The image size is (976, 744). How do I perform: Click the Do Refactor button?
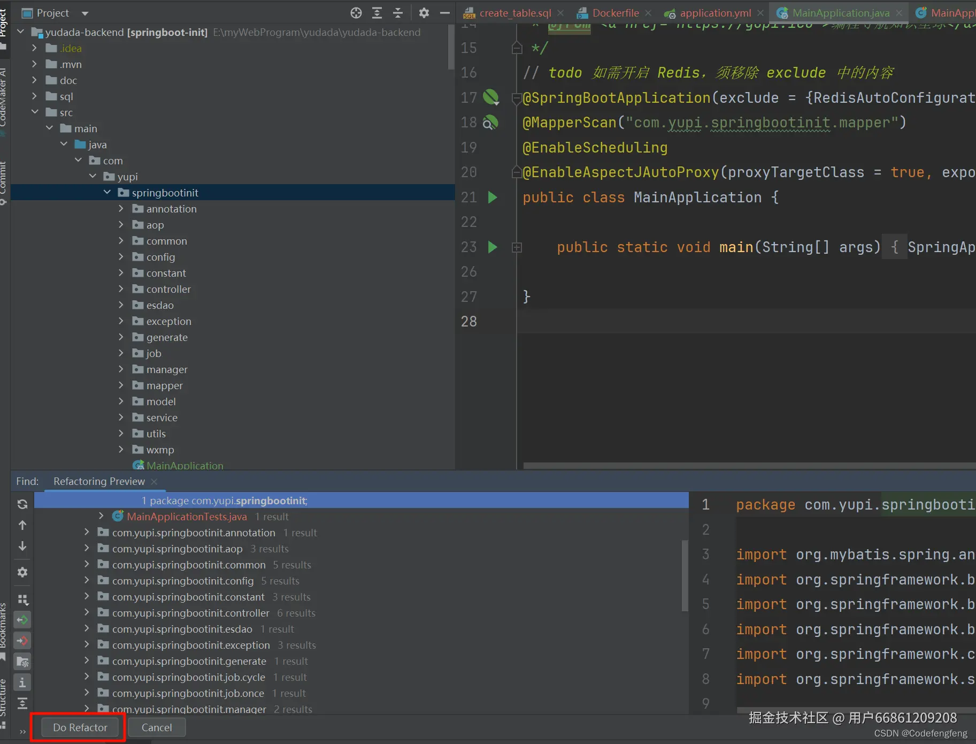(x=80, y=727)
